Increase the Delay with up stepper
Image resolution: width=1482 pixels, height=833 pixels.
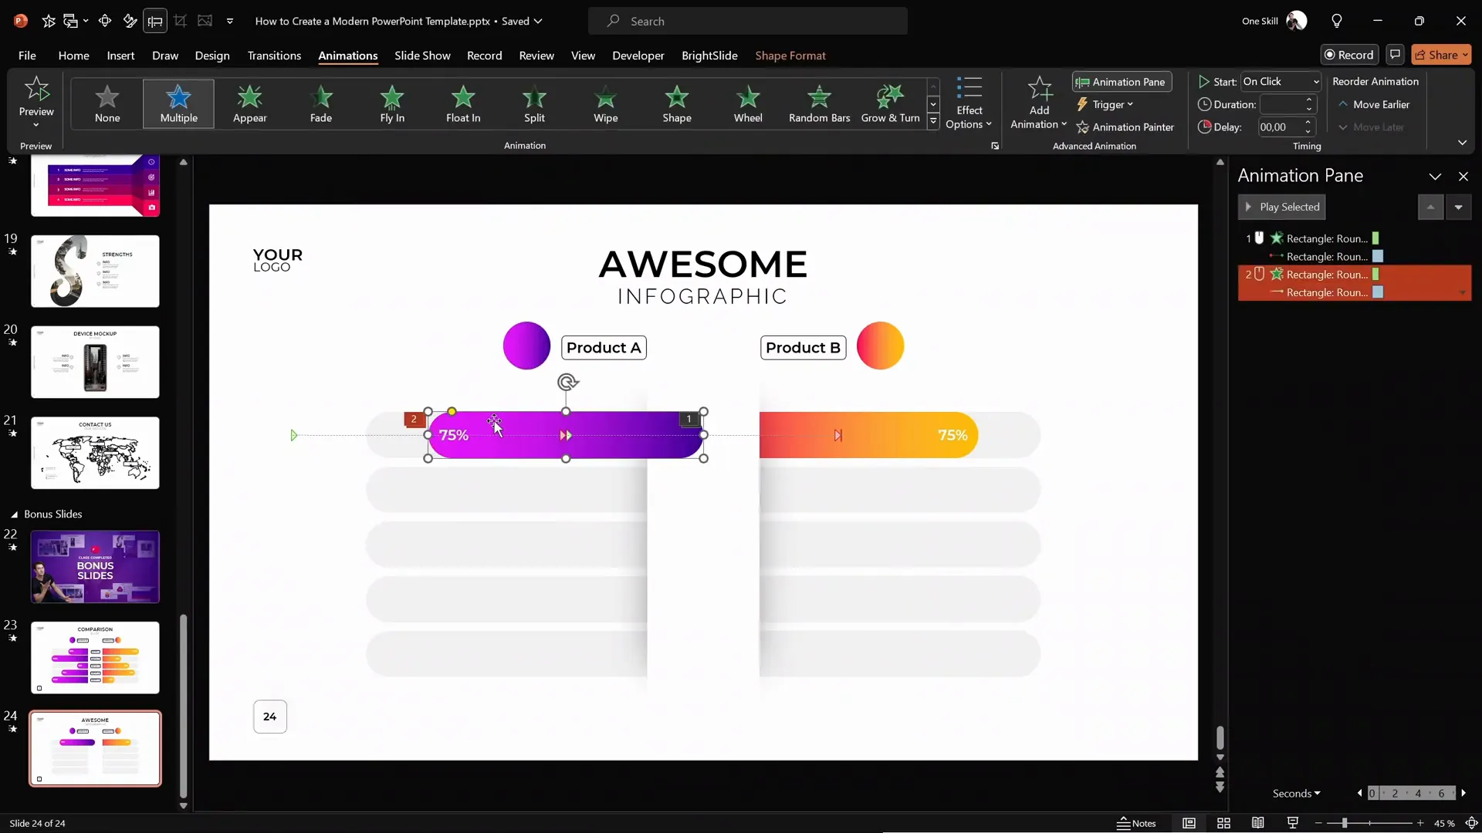pos(1308,123)
